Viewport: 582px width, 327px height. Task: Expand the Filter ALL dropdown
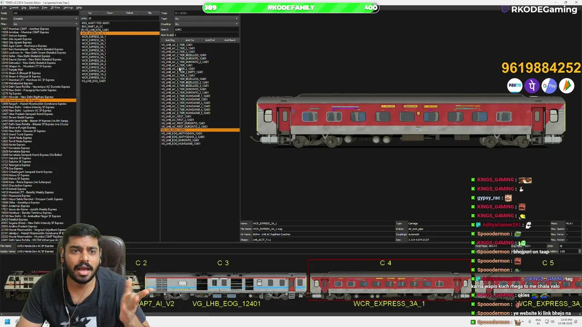(x=45, y=24)
